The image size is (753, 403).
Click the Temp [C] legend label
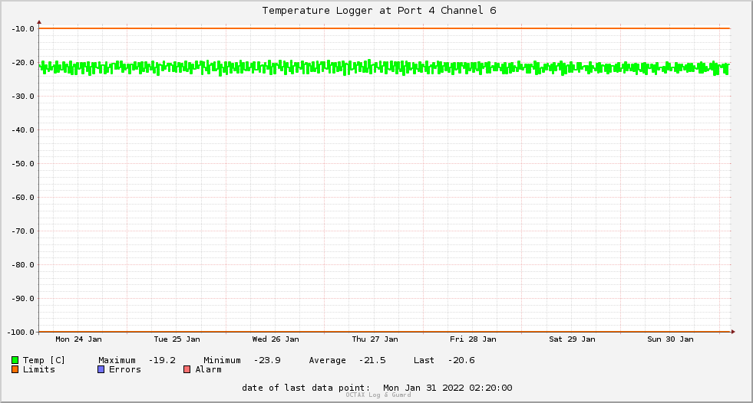pos(44,360)
